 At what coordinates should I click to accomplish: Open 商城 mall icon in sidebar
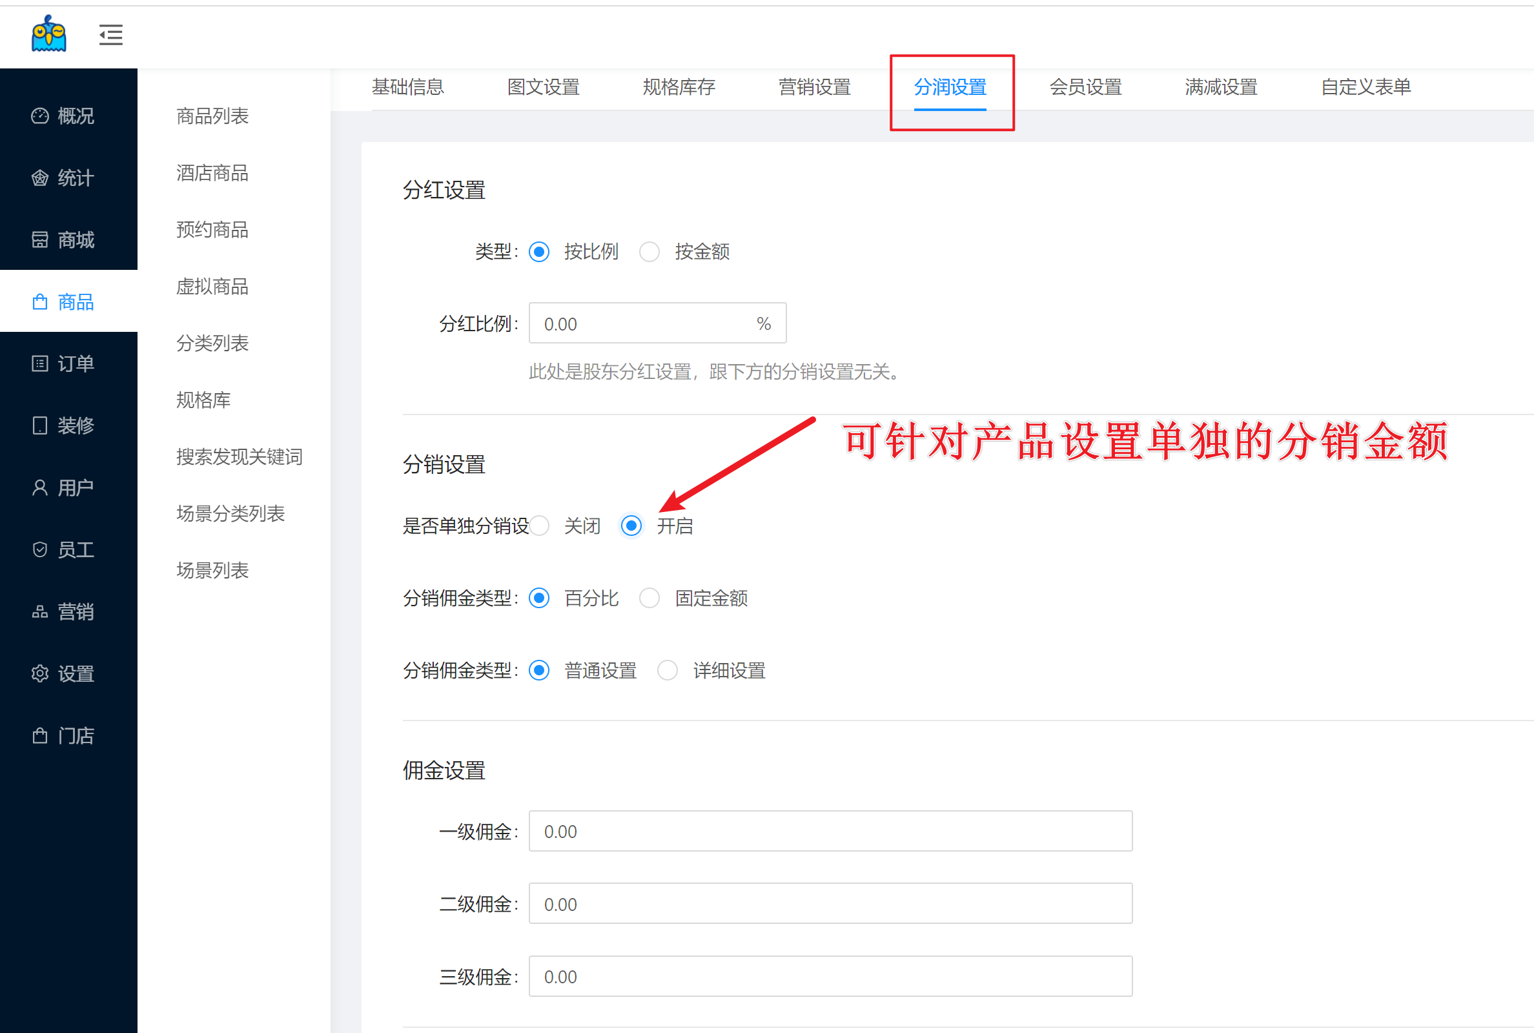tap(40, 240)
